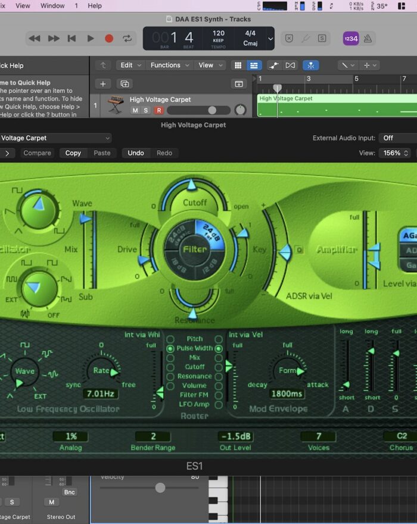Image resolution: width=417 pixels, height=524 pixels.
Task: Select LFO Amp as Mod Envelope target
Action: pyautogui.click(x=219, y=405)
